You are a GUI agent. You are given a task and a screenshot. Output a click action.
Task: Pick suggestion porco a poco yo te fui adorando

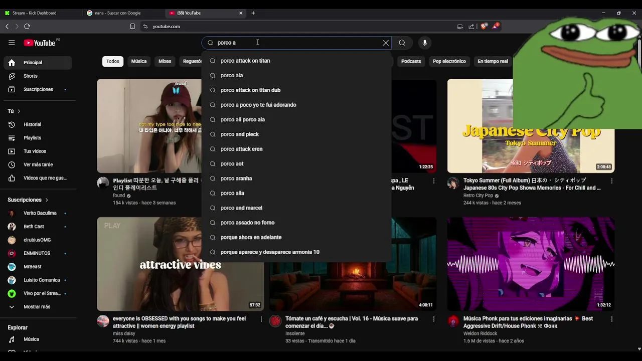[x=296, y=105]
